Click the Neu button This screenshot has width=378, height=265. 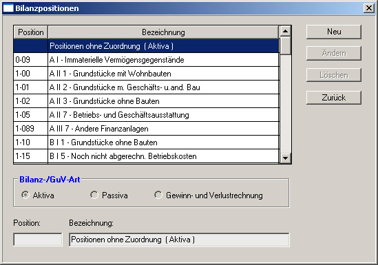pyautogui.click(x=334, y=32)
